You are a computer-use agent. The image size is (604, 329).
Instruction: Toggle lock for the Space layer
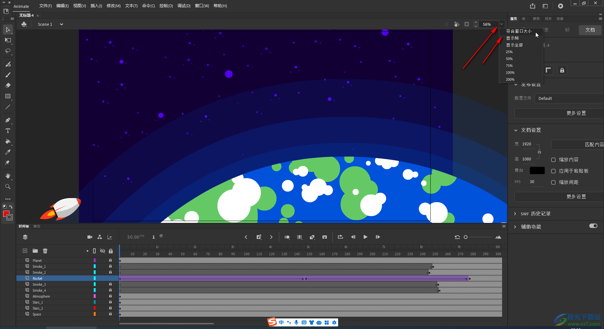point(110,314)
